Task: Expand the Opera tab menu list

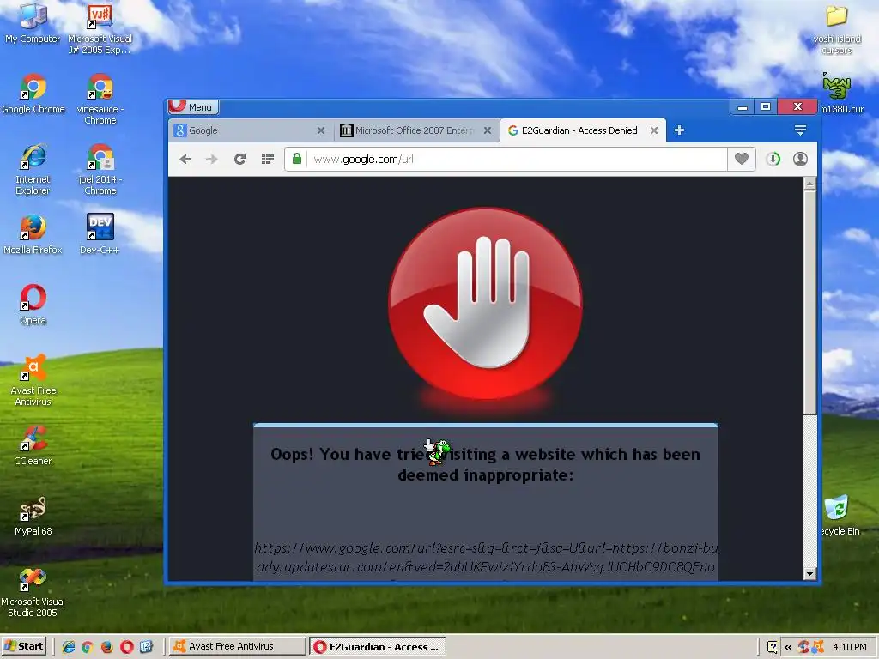Action: pos(800,130)
